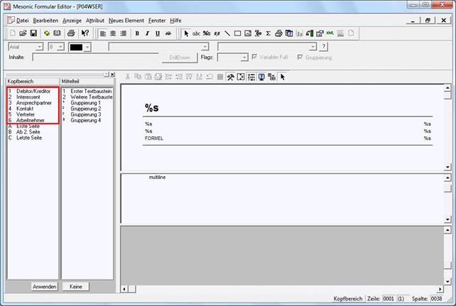The image size is (456, 306).
Task: Select the line drawing tool
Action: pos(227,33)
